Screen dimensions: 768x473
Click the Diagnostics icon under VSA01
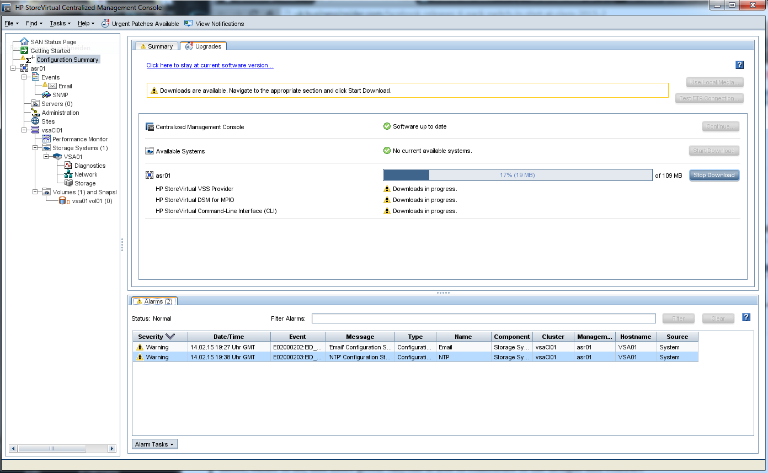[x=68, y=166]
